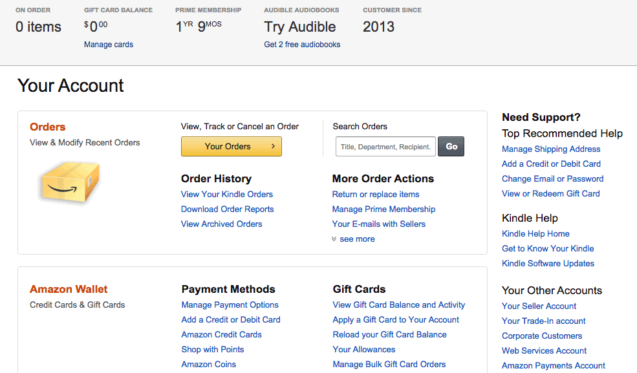The image size is (637, 373).
Task: Click Change Email or Password link
Action: [553, 179]
